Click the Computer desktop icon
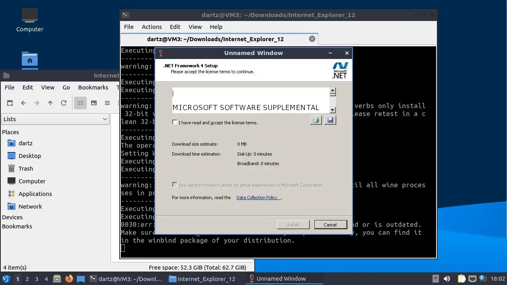 coord(30,21)
